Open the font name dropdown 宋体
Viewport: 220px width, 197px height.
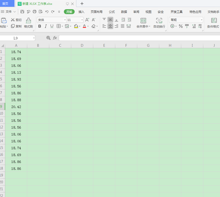pos(65,20)
